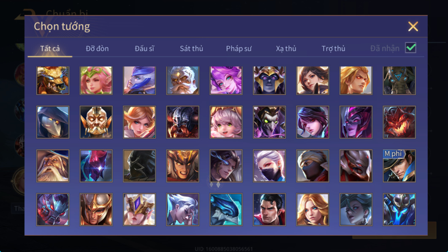
Task: Show the "Pháp sư" hero category
Action: (x=239, y=49)
